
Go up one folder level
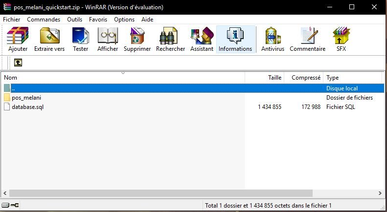point(18,63)
